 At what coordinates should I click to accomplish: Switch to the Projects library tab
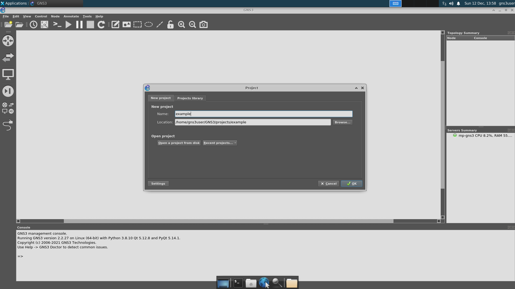click(190, 98)
